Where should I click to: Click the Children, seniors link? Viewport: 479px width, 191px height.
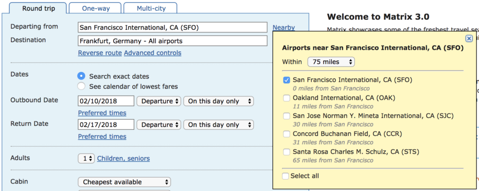pyautogui.click(x=123, y=158)
